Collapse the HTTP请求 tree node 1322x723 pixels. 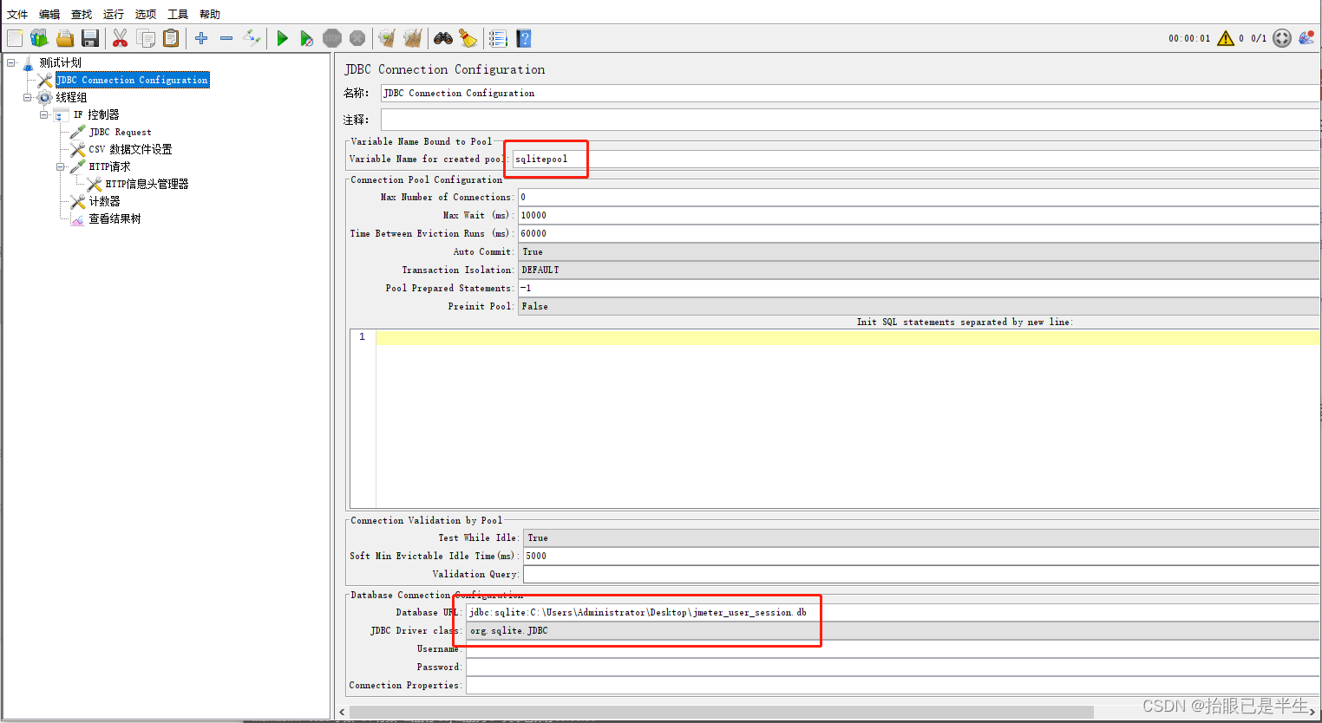click(x=61, y=166)
